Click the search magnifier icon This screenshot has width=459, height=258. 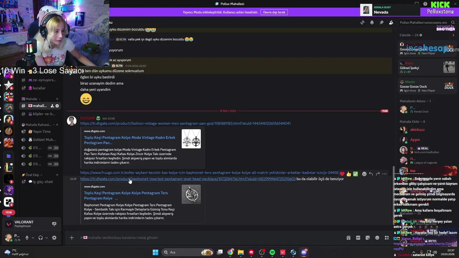tap(453, 22)
